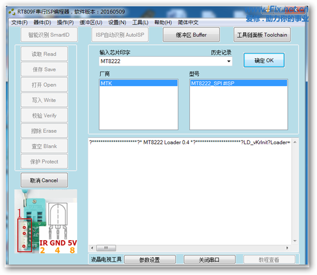Click the 教程查看 button
This screenshot has height=275, width=317.
click(269, 260)
